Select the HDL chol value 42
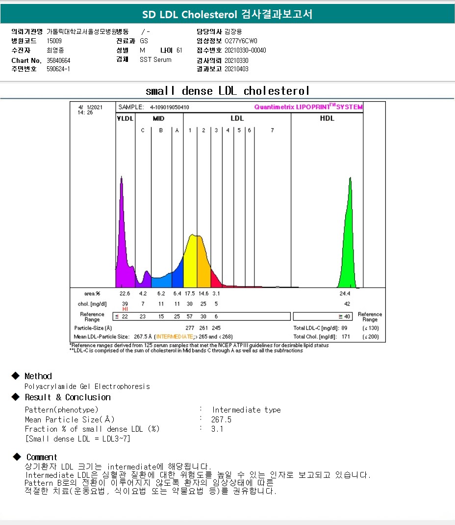Screen dimensions: 455x525 [x=347, y=304]
